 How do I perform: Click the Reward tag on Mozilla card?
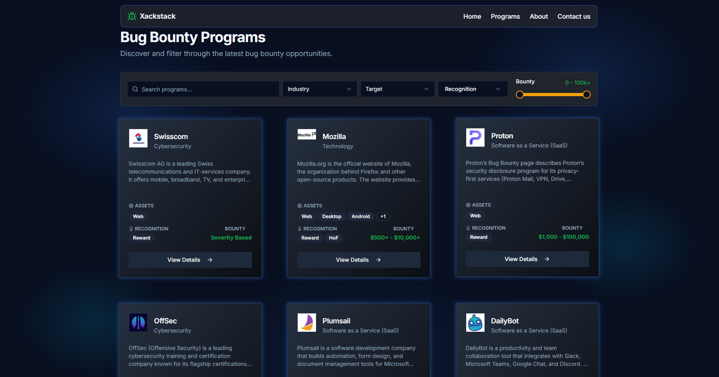[x=310, y=238]
